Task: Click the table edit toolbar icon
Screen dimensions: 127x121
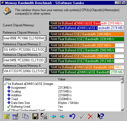Action: (15, 116)
